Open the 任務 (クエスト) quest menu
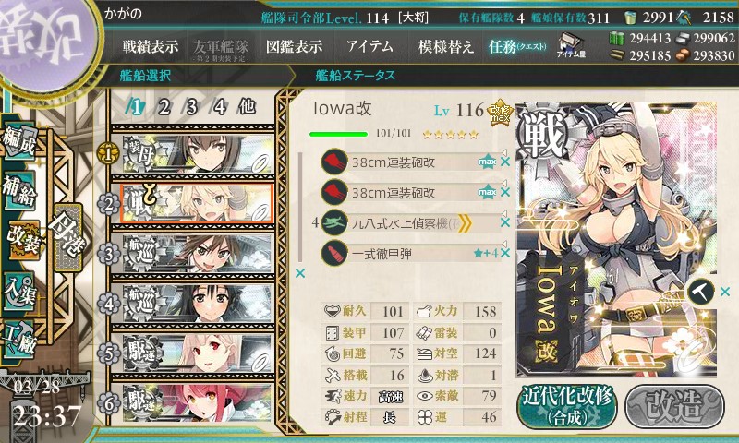739x443 pixels. [517, 46]
